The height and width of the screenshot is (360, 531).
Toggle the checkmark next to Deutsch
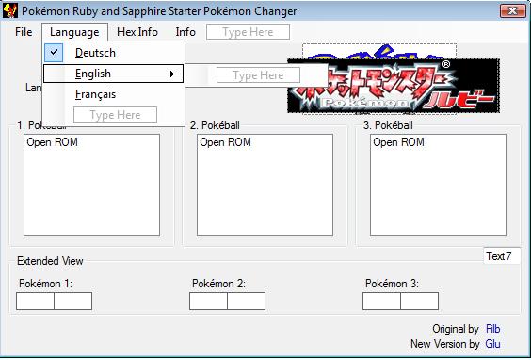point(54,53)
